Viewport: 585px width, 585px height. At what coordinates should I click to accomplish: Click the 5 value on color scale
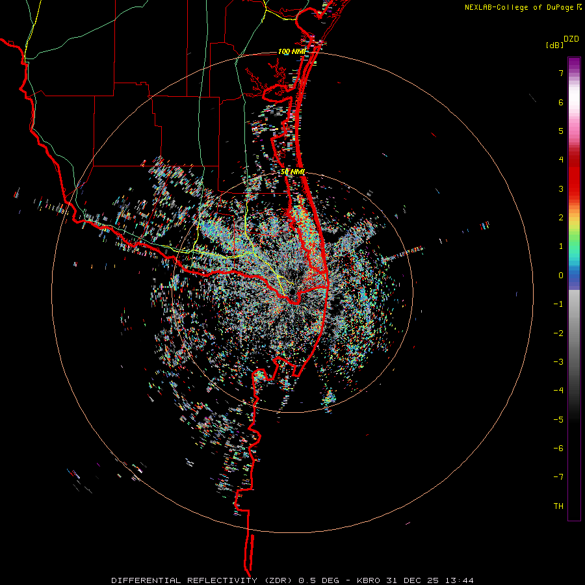pyautogui.click(x=561, y=131)
